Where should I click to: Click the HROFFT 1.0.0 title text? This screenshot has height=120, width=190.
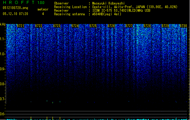click(x=24, y=2)
